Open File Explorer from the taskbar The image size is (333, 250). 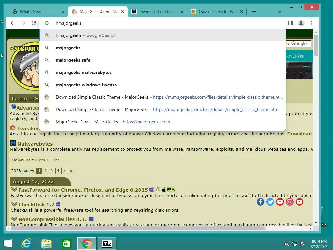coord(46,243)
